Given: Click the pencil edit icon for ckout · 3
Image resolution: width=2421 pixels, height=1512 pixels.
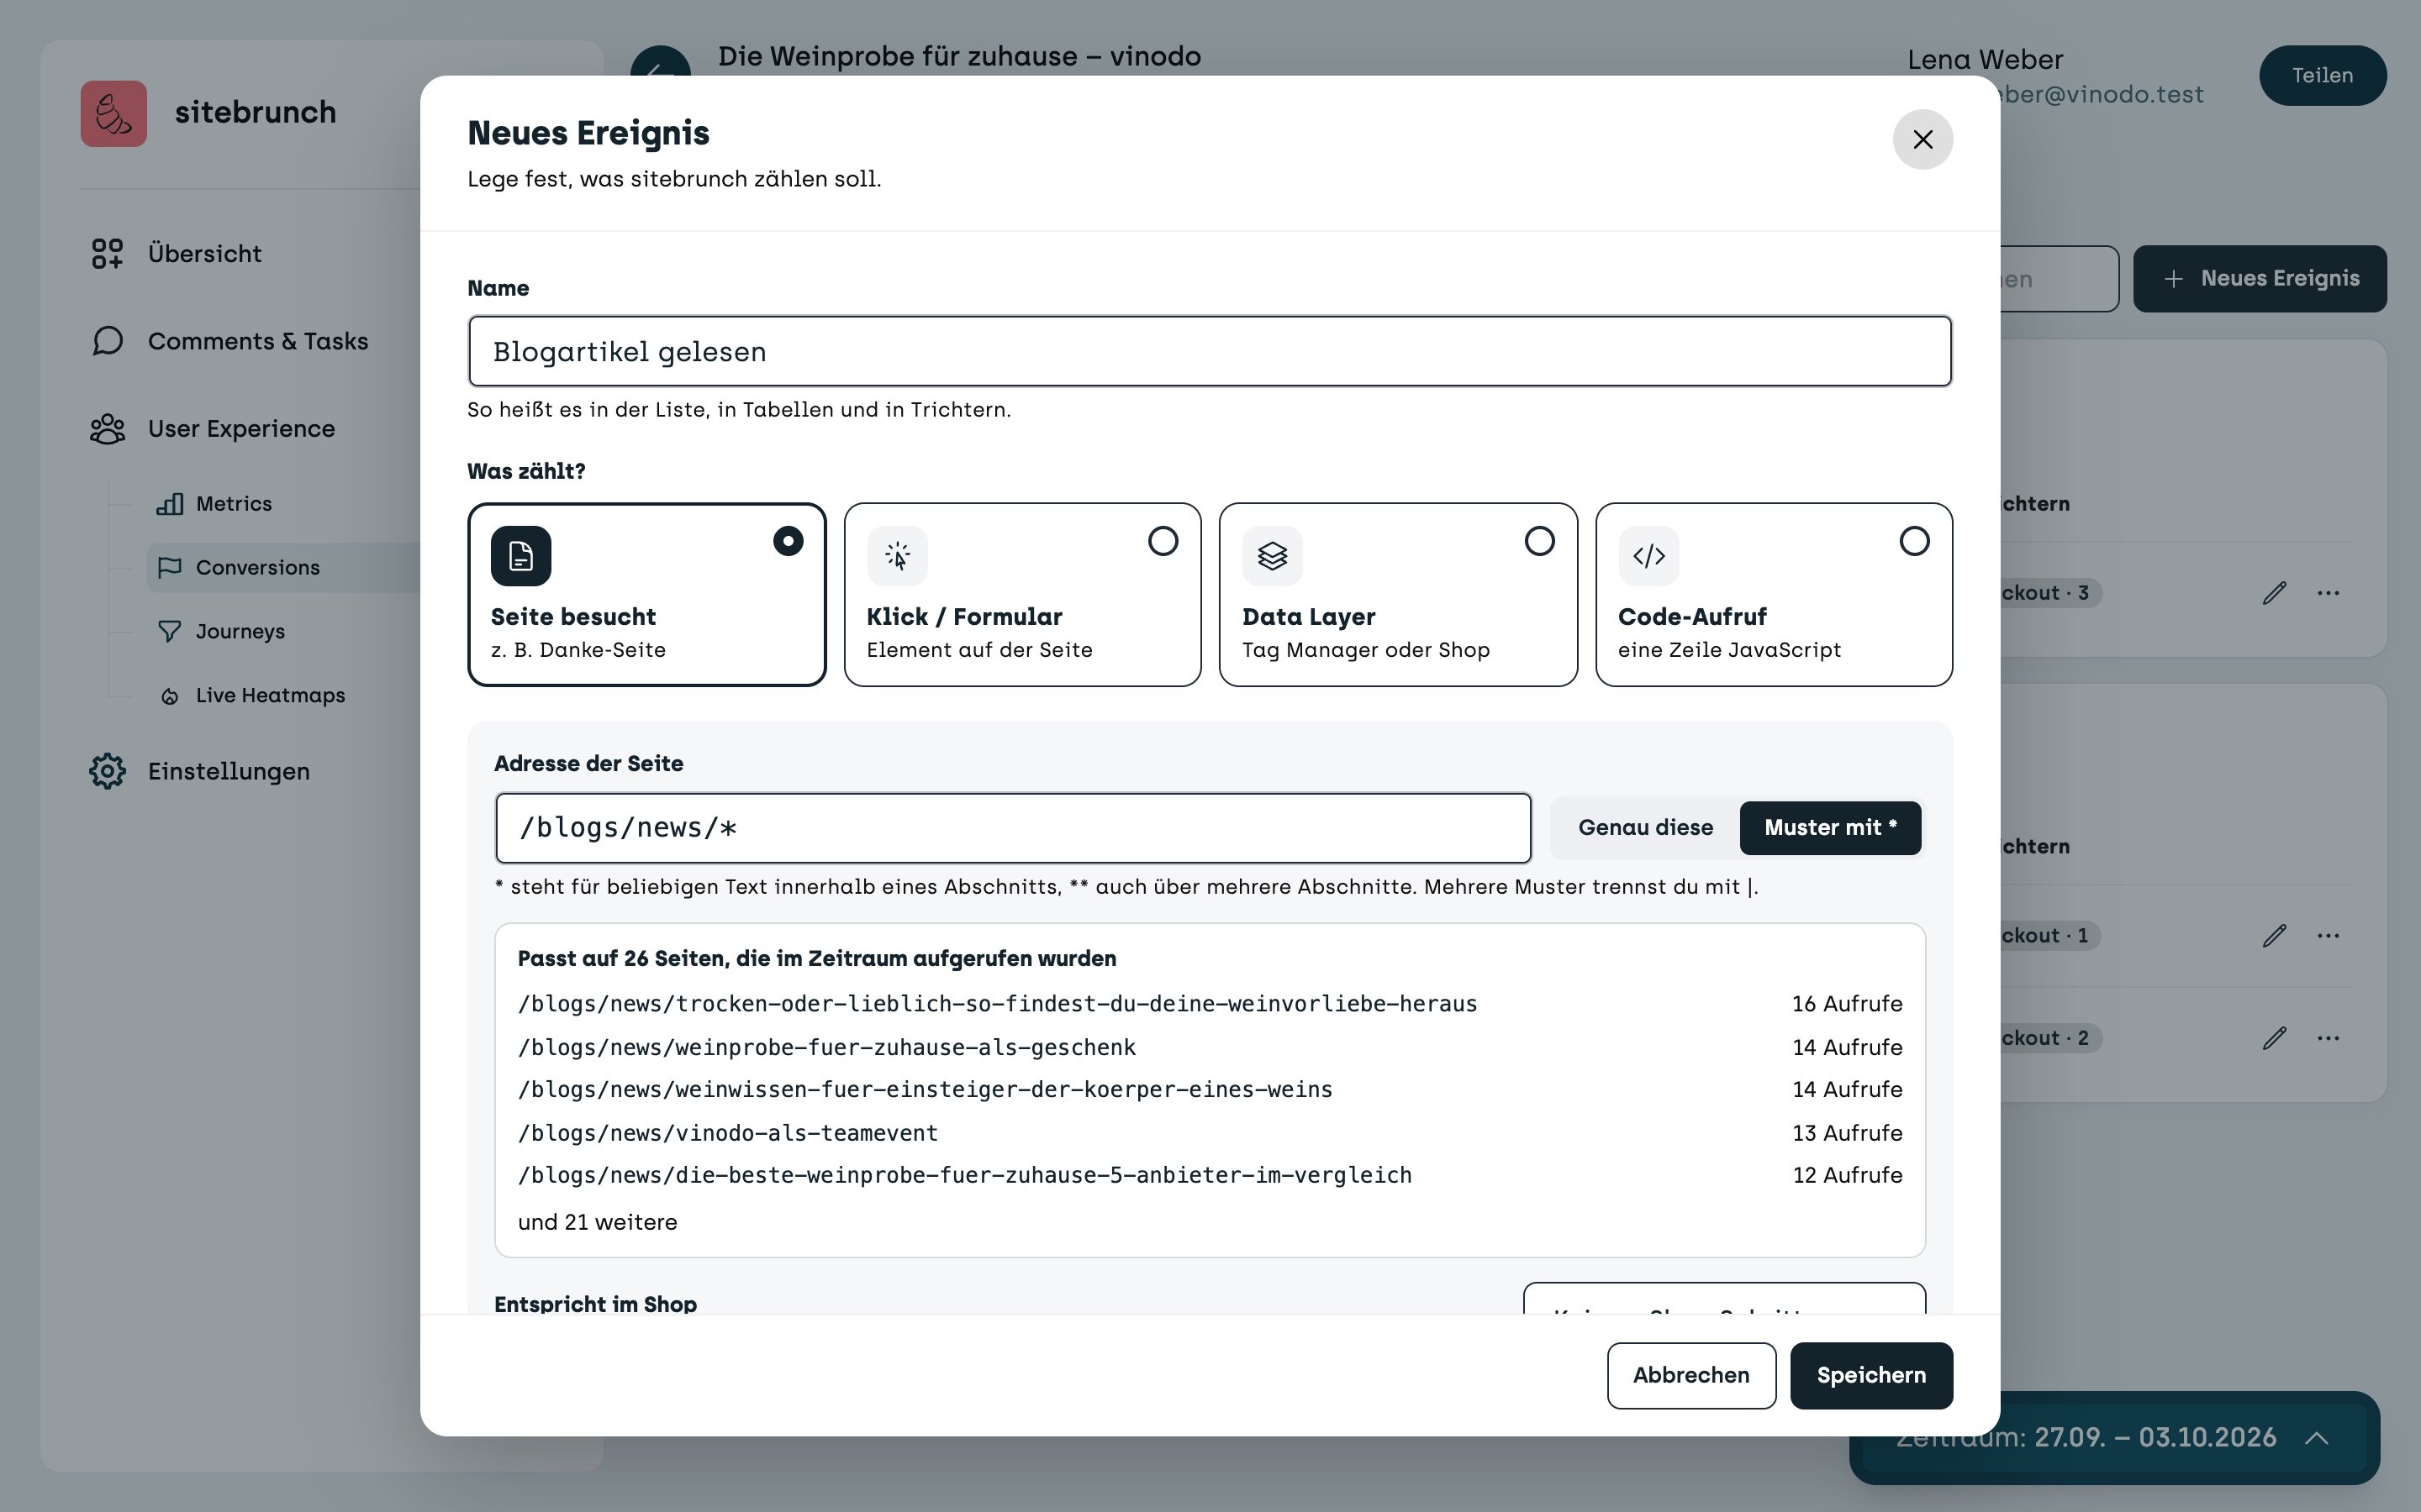Looking at the screenshot, I should pos(2274,593).
